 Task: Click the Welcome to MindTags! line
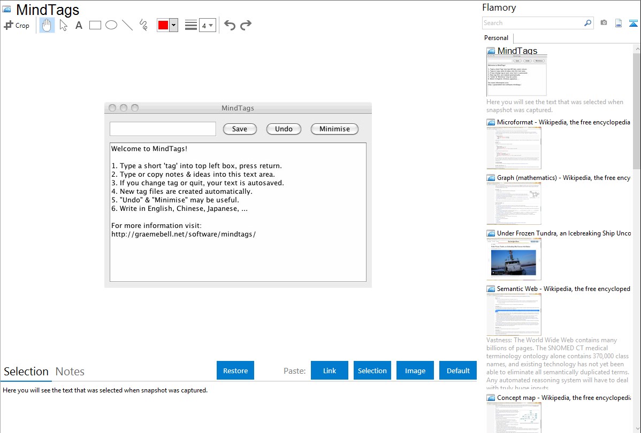click(x=149, y=149)
